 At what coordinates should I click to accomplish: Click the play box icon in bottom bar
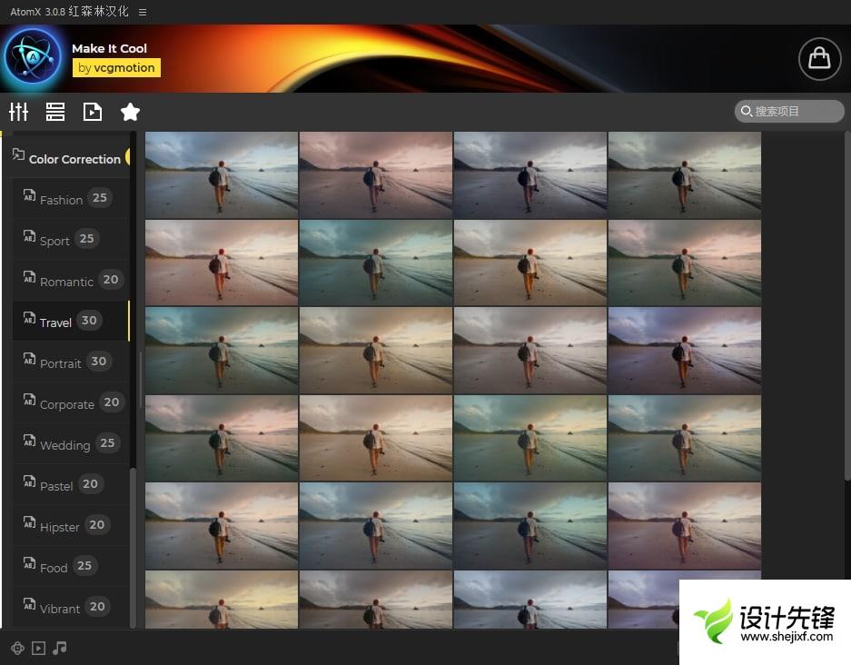click(38, 648)
